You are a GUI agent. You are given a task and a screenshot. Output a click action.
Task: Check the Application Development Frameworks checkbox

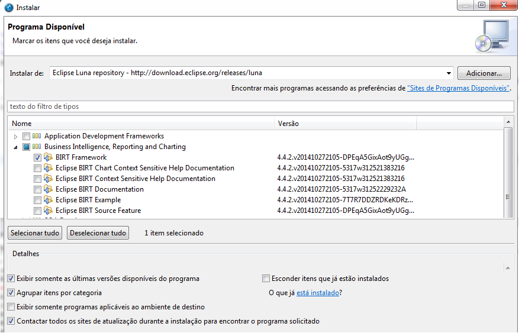(x=26, y=136)
